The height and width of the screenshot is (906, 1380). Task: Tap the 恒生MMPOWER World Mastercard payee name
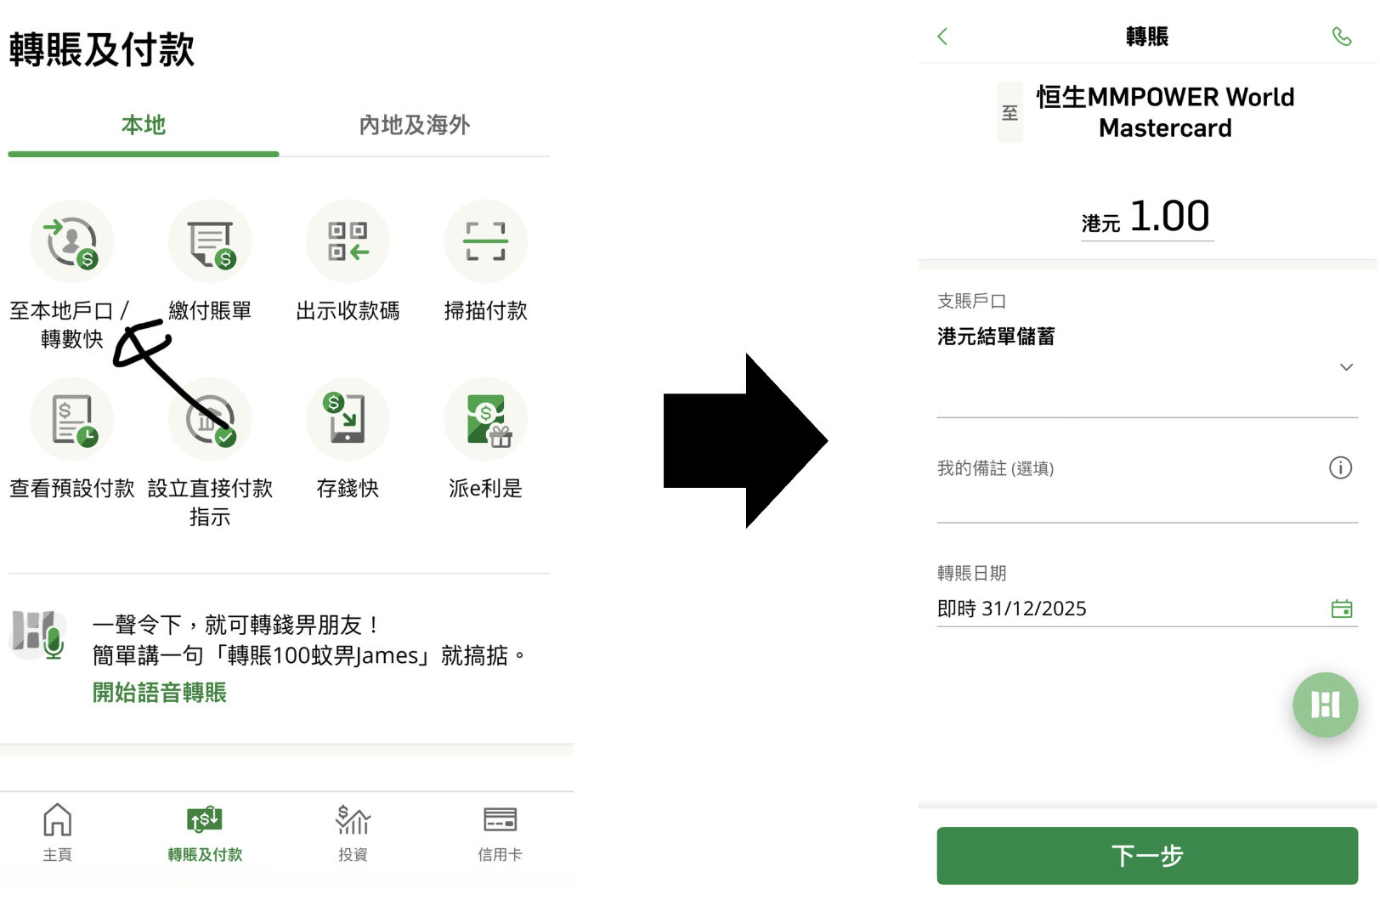(x=1165, y=112)
